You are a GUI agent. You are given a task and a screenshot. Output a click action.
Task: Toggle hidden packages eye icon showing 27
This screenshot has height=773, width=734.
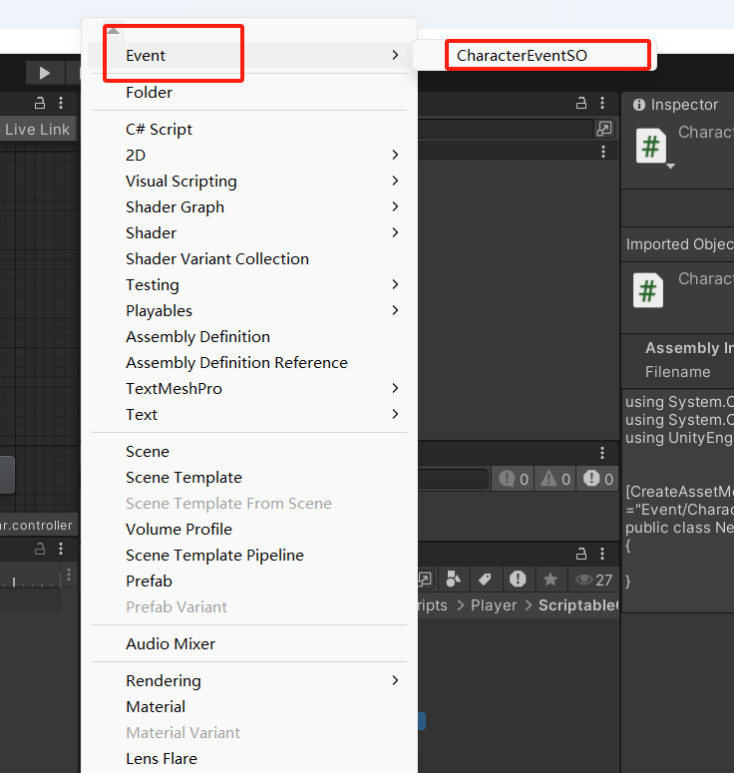(x=593, y=580)
